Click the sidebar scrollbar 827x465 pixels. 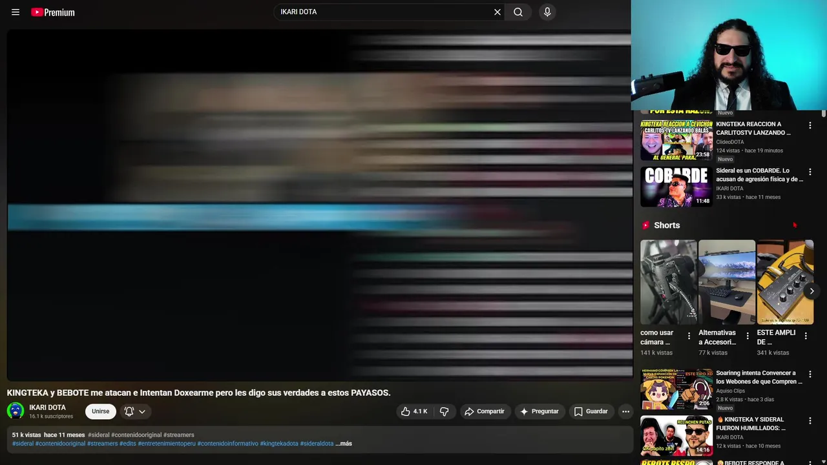[x=824, y=114]
